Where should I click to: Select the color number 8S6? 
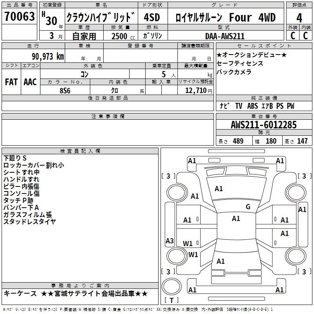[x=65, y=91]
